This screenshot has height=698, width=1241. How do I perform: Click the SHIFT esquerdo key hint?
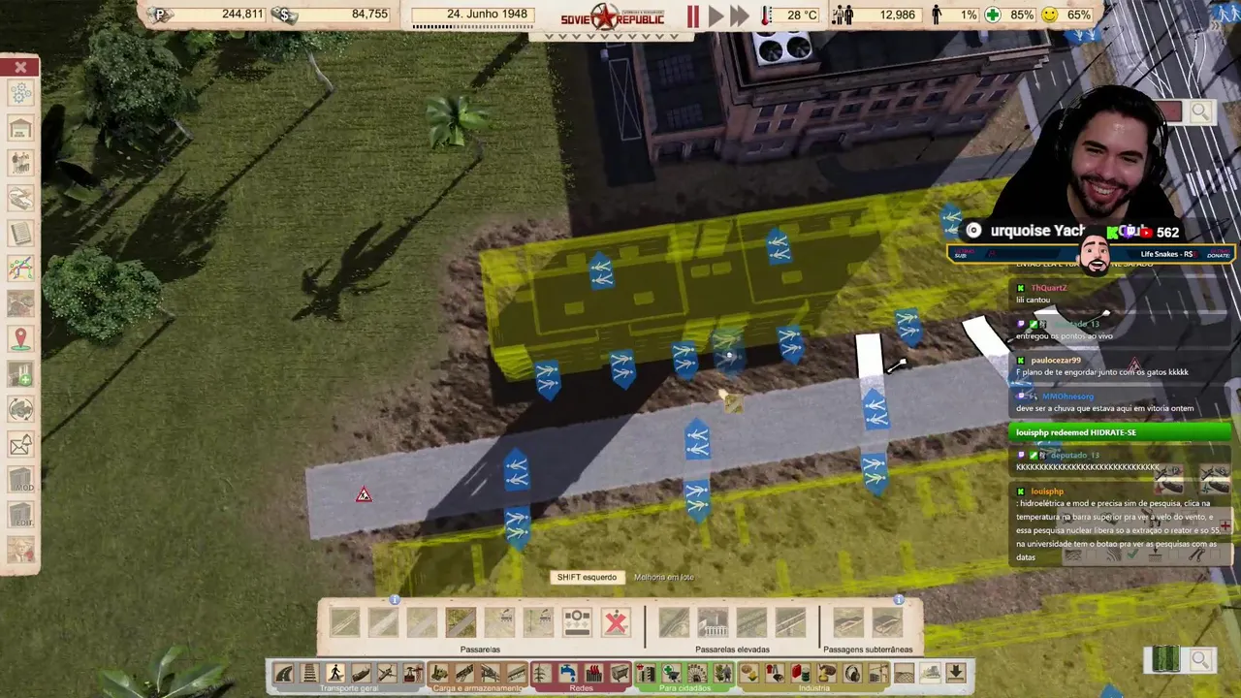click(x=587, y=577)
